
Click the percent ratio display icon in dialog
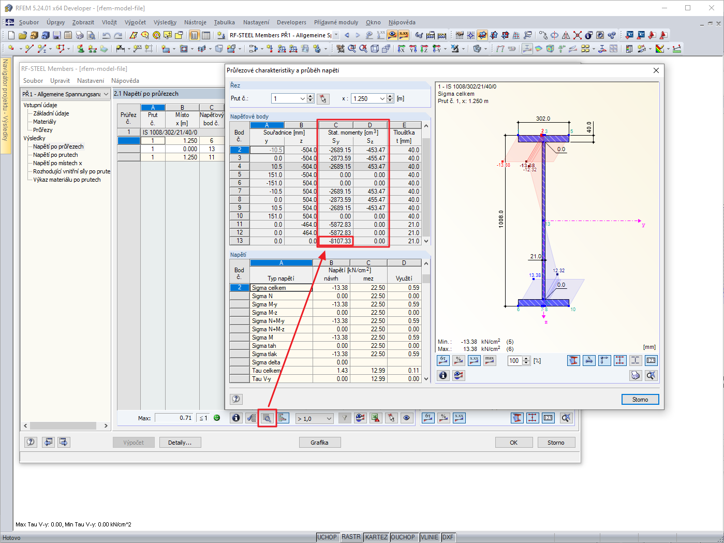tap(459, 360)
